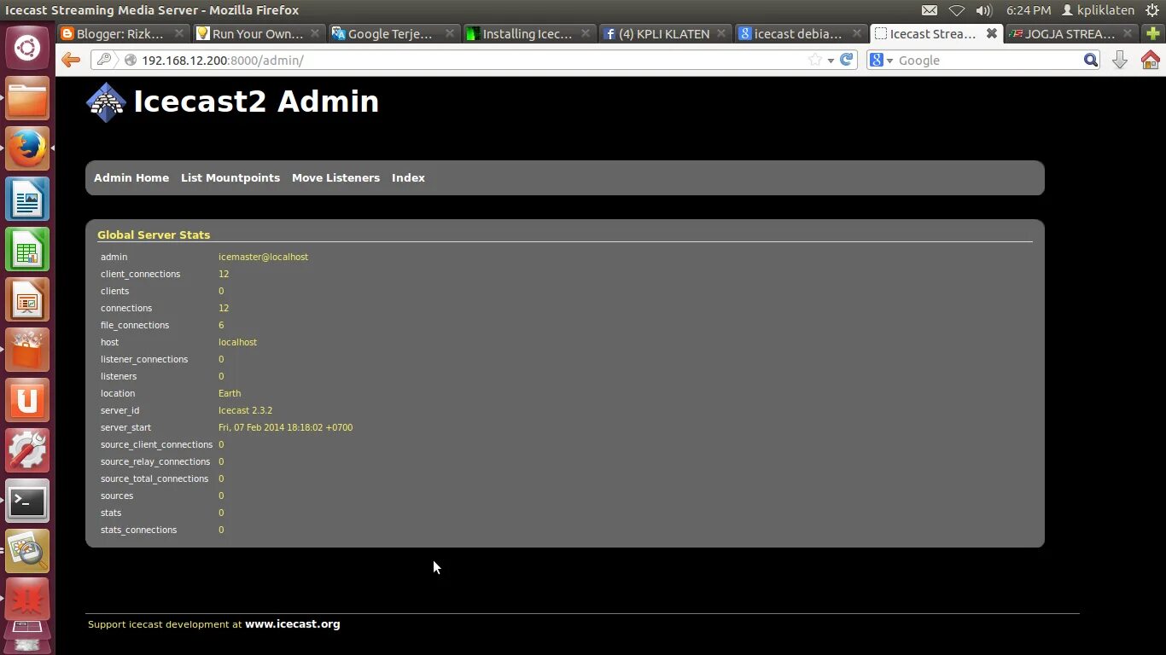This screenshot has height=655, width=1166.
Task: Click Icecast2 logo image
Action: (106, 102)
